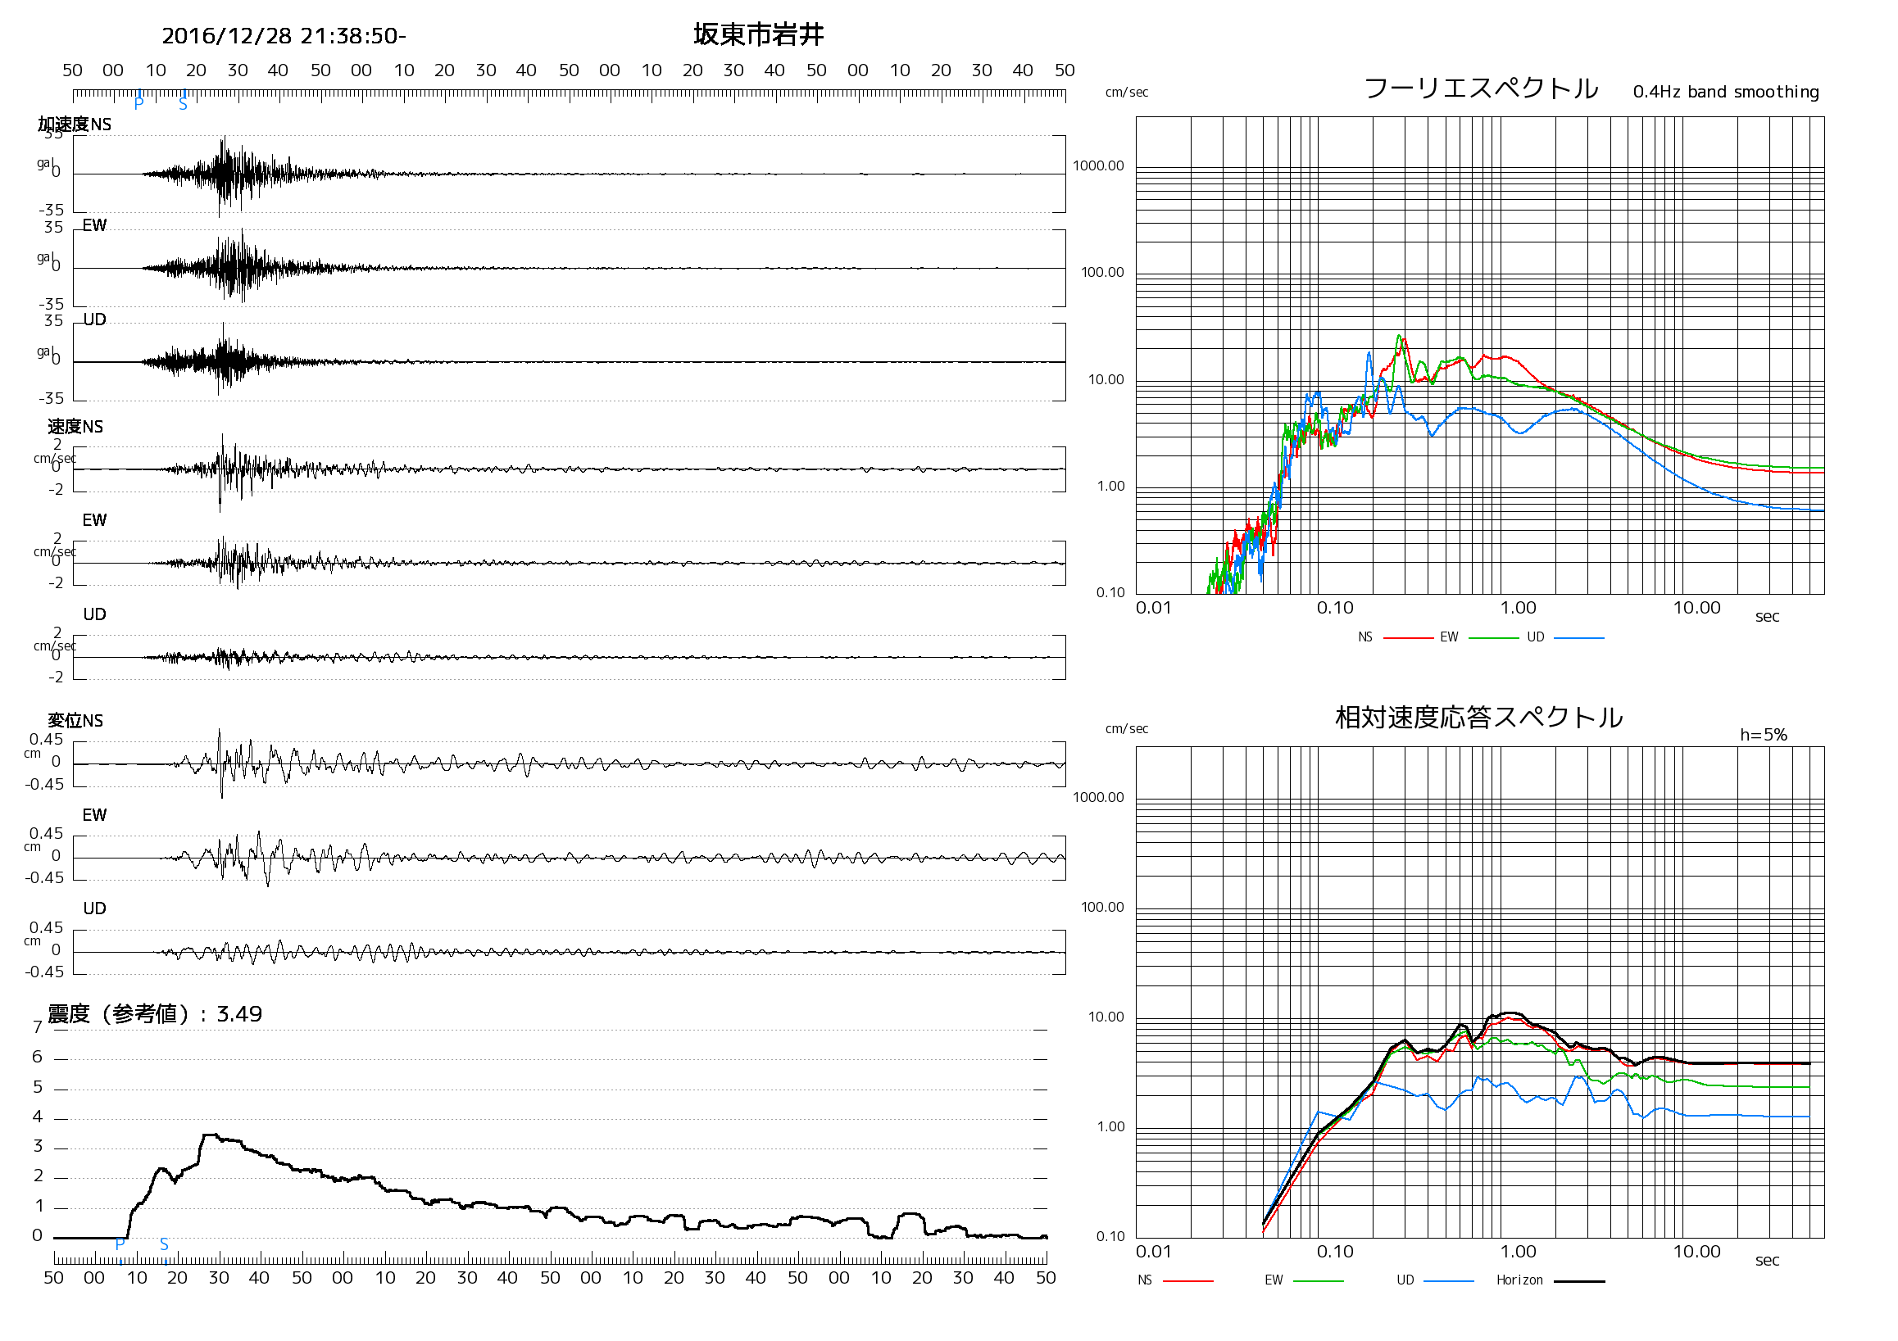Click the 変位NS waveform label
1898x1341 pixels.
75,721
